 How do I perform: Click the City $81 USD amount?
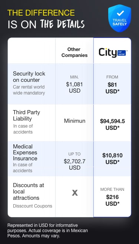(x=112, y=88)
